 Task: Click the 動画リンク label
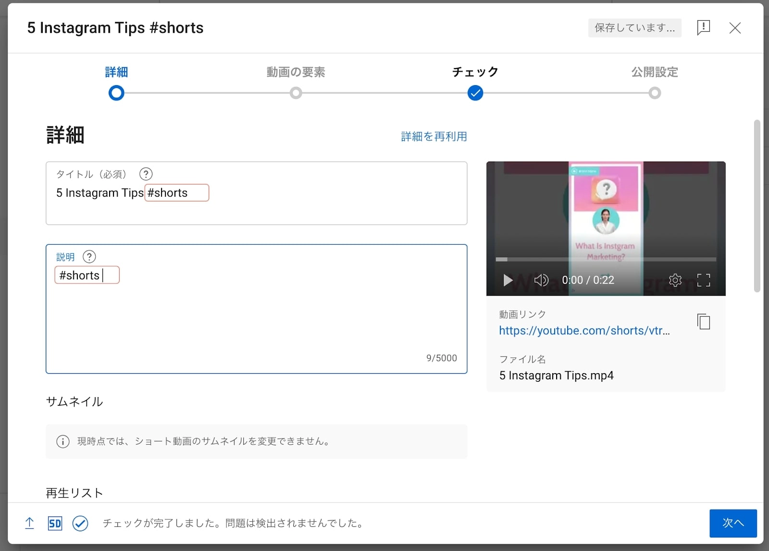522,314
